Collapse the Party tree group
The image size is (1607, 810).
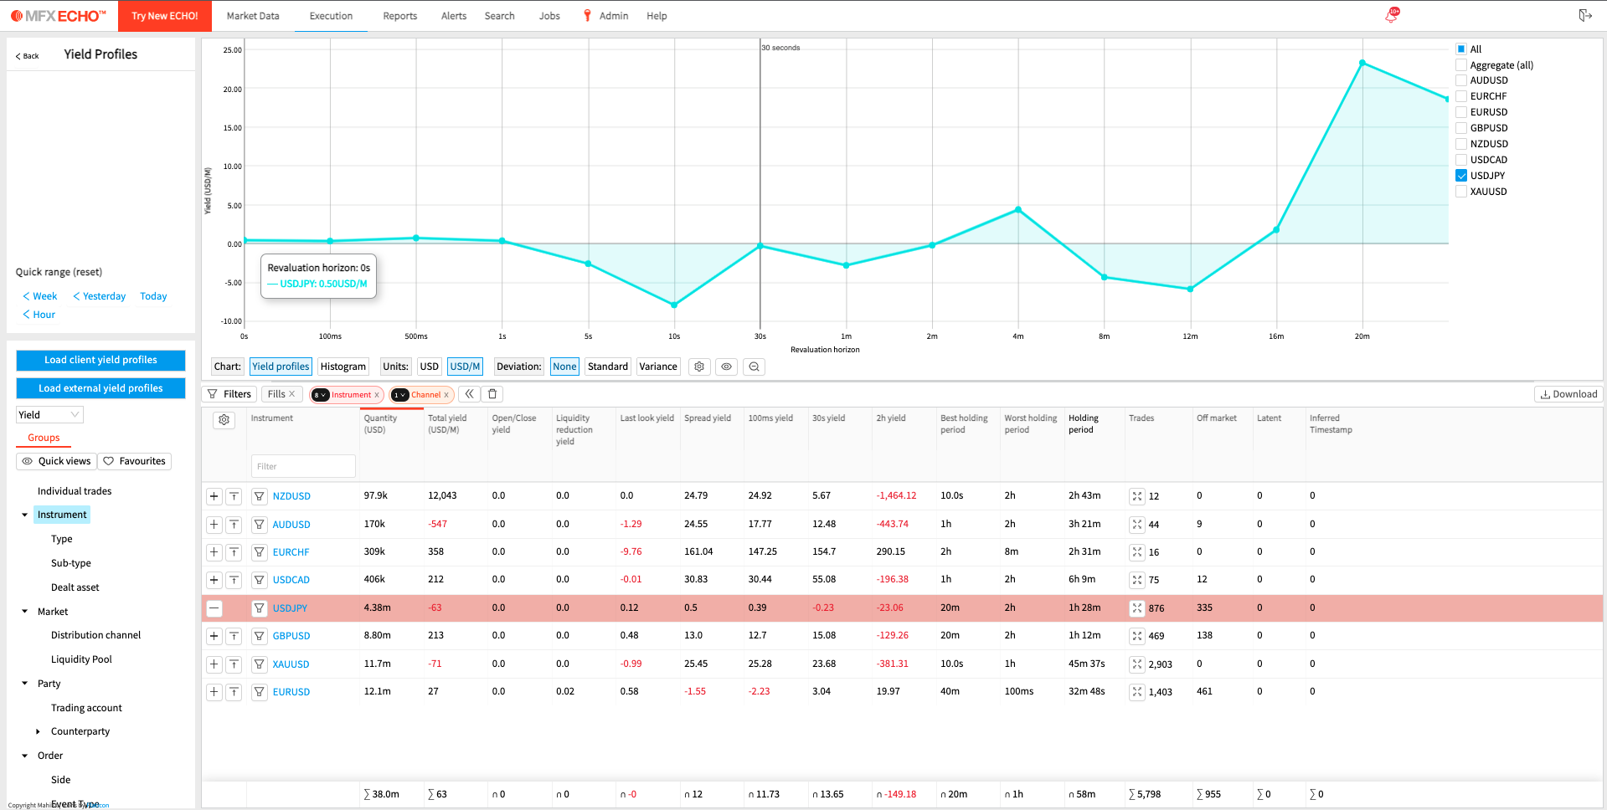pos(24,684)
